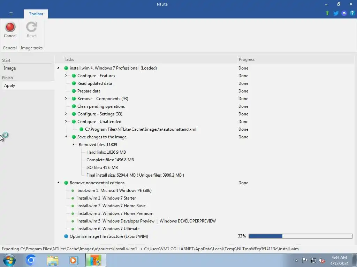The height and width of the screenshot is (267, 357).
Task: Collapse the install.wim 4 Windows 7 Professional node
Action: tap(58, 68)
